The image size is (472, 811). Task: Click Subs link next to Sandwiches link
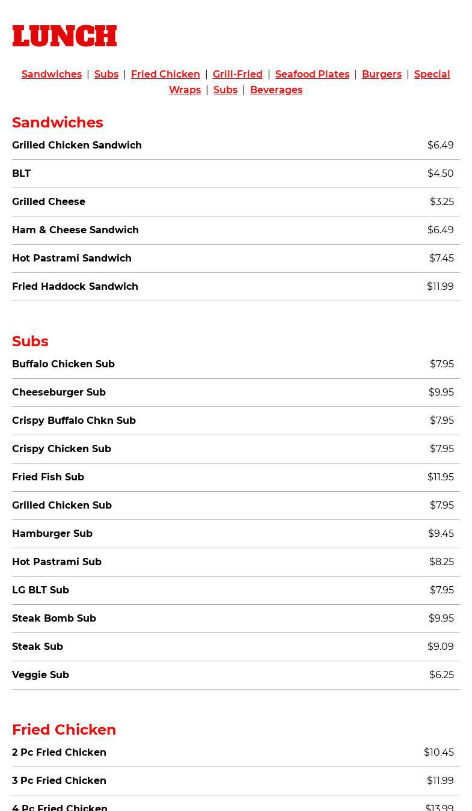106,74
